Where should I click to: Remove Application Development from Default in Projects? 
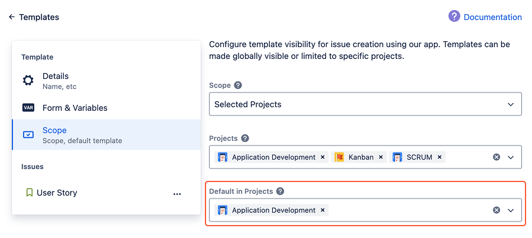tap(322, 210)
